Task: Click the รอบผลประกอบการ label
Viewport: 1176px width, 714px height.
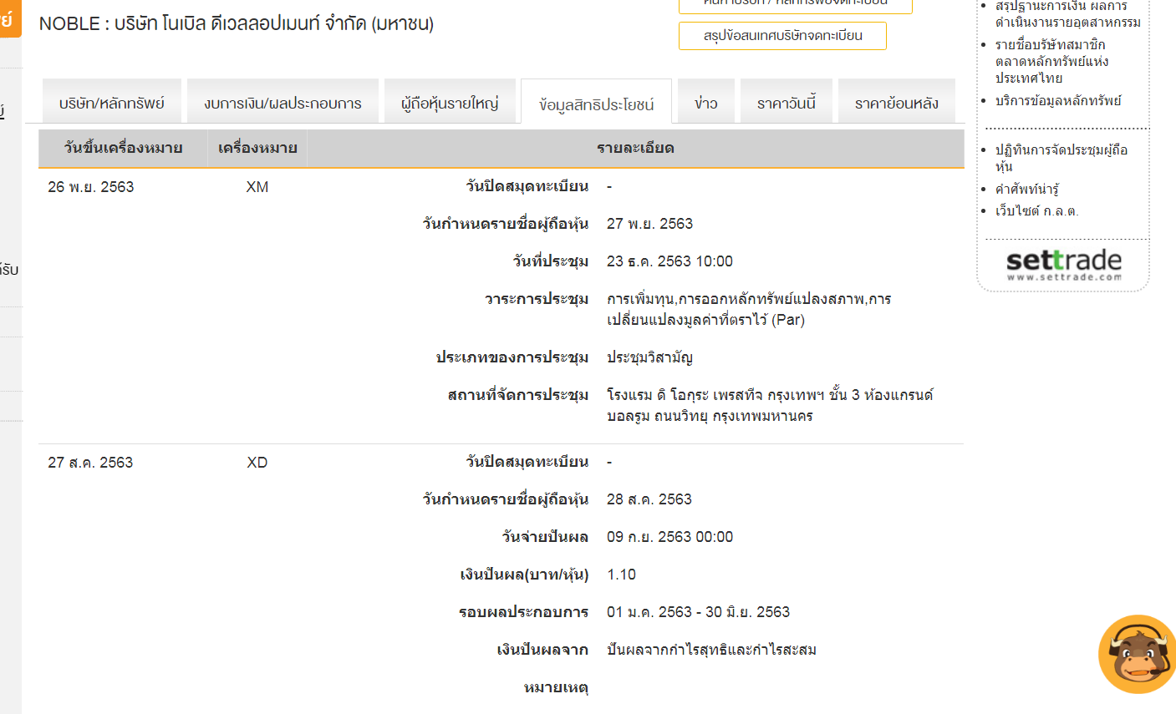Action: [x=523, y=612]
